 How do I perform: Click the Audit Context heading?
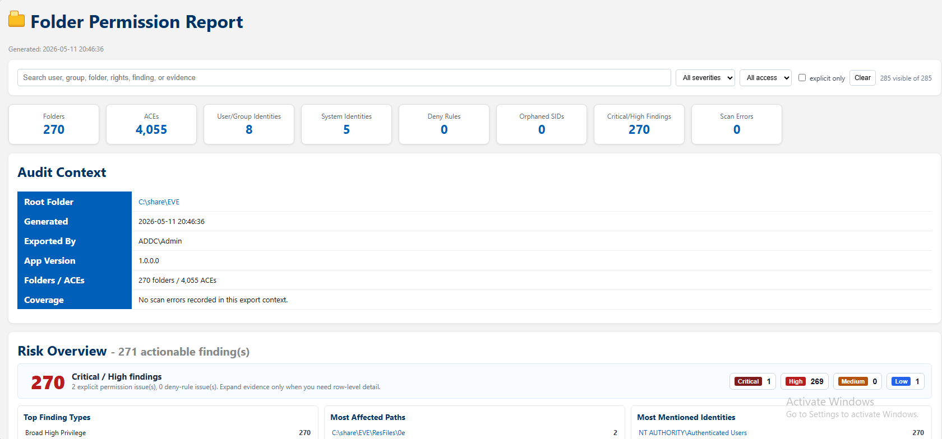(62, 172)
